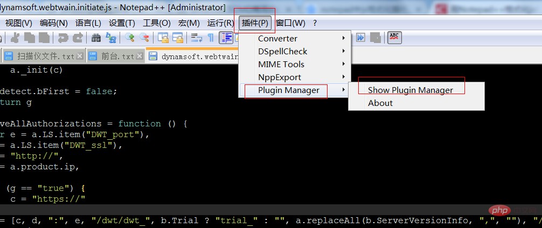Toggle show all characters pilcrow icon
Screen dimensions: 542x228
pos(211,37)
